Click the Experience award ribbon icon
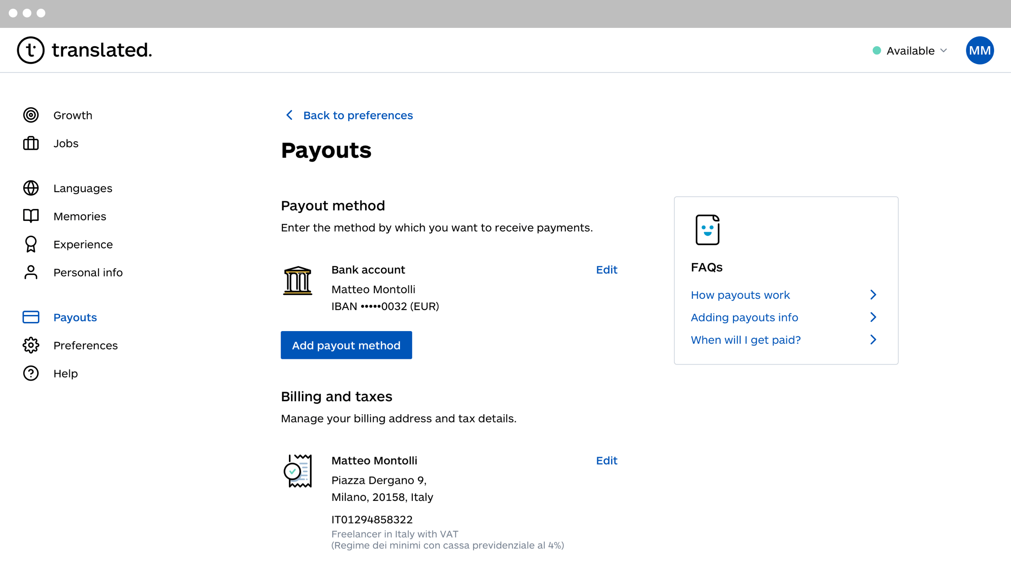The height and width of the screenshot is (575, 1011). tap(31, 244)
